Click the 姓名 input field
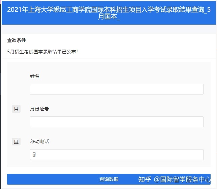The image size is (217, 189). point(117,89)
